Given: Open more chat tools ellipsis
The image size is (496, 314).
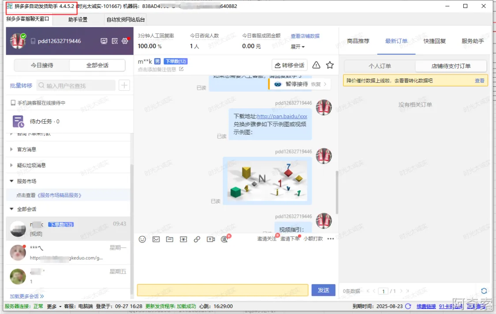Looking at the screenshot, I should point(331,239).
